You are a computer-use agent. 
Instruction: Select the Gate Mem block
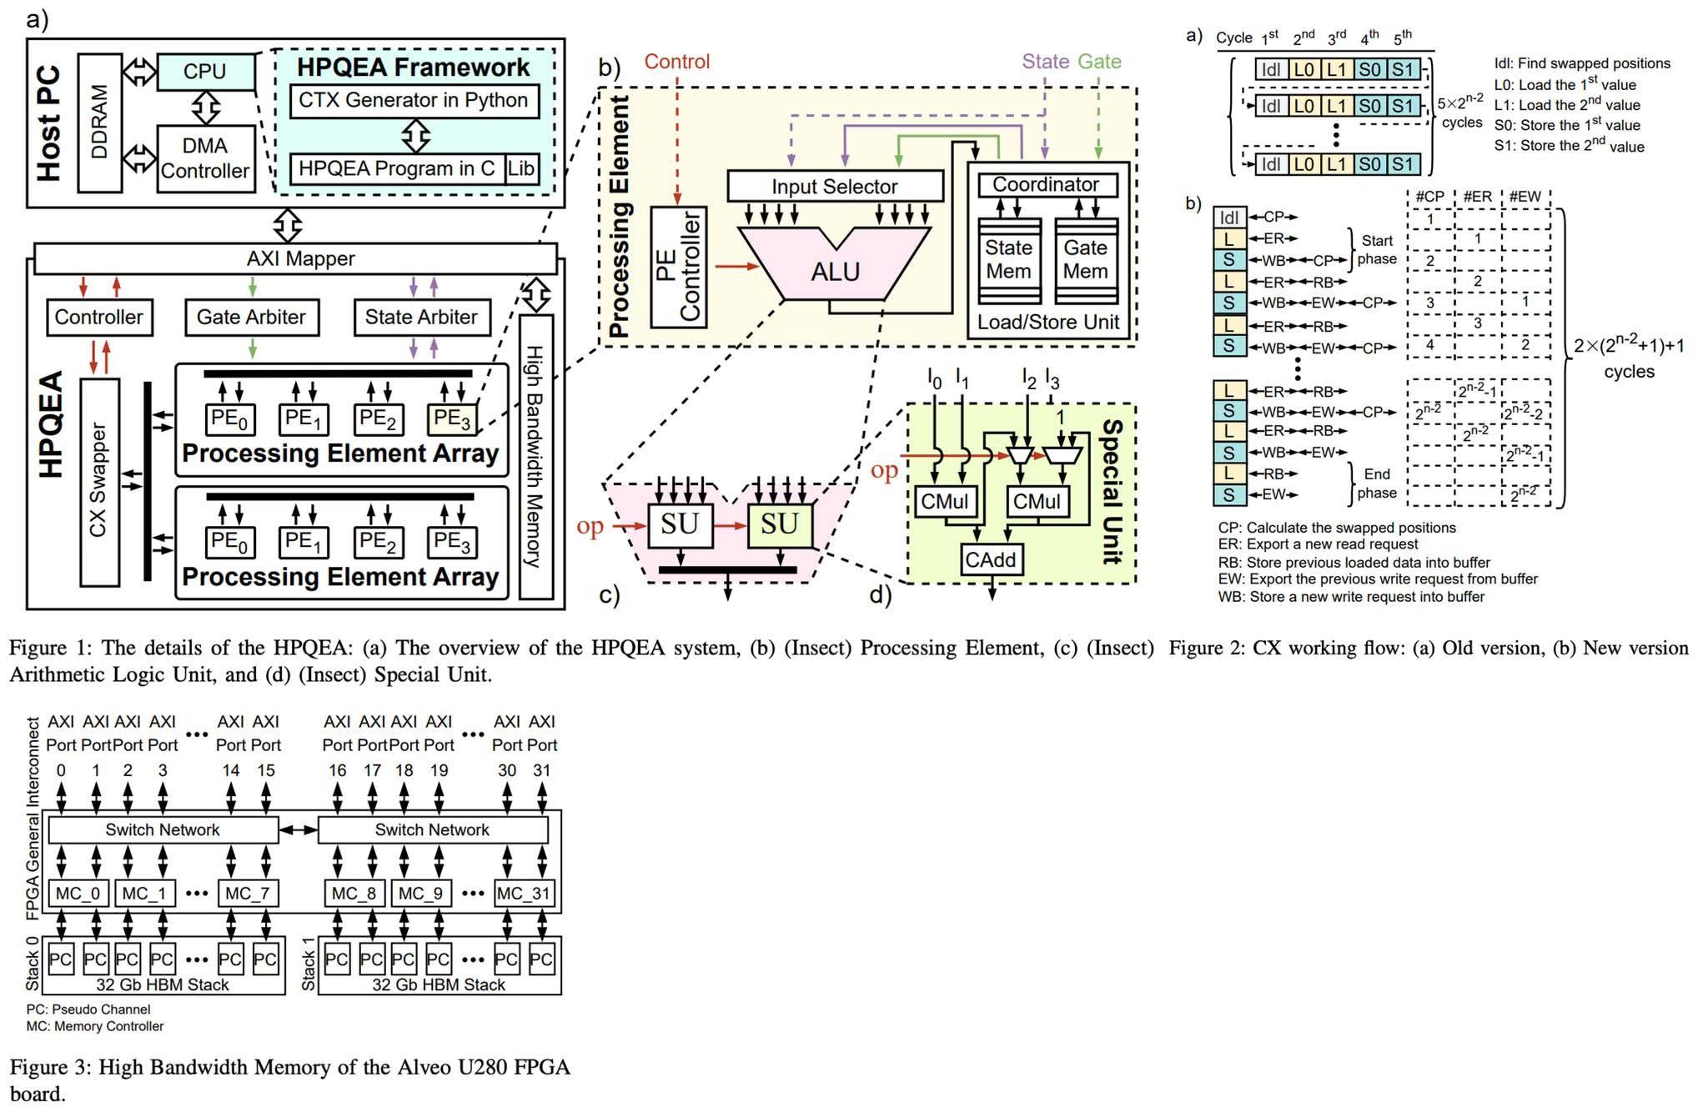click(1086, 261)
